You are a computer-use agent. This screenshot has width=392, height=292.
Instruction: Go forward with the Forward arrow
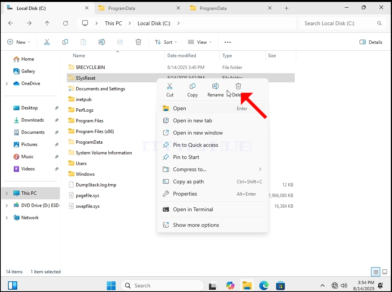[x=29, y=23]
